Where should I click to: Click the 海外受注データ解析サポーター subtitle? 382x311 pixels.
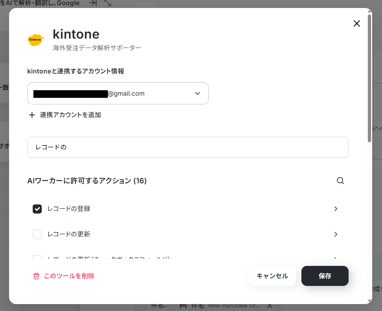pos(97,48)
